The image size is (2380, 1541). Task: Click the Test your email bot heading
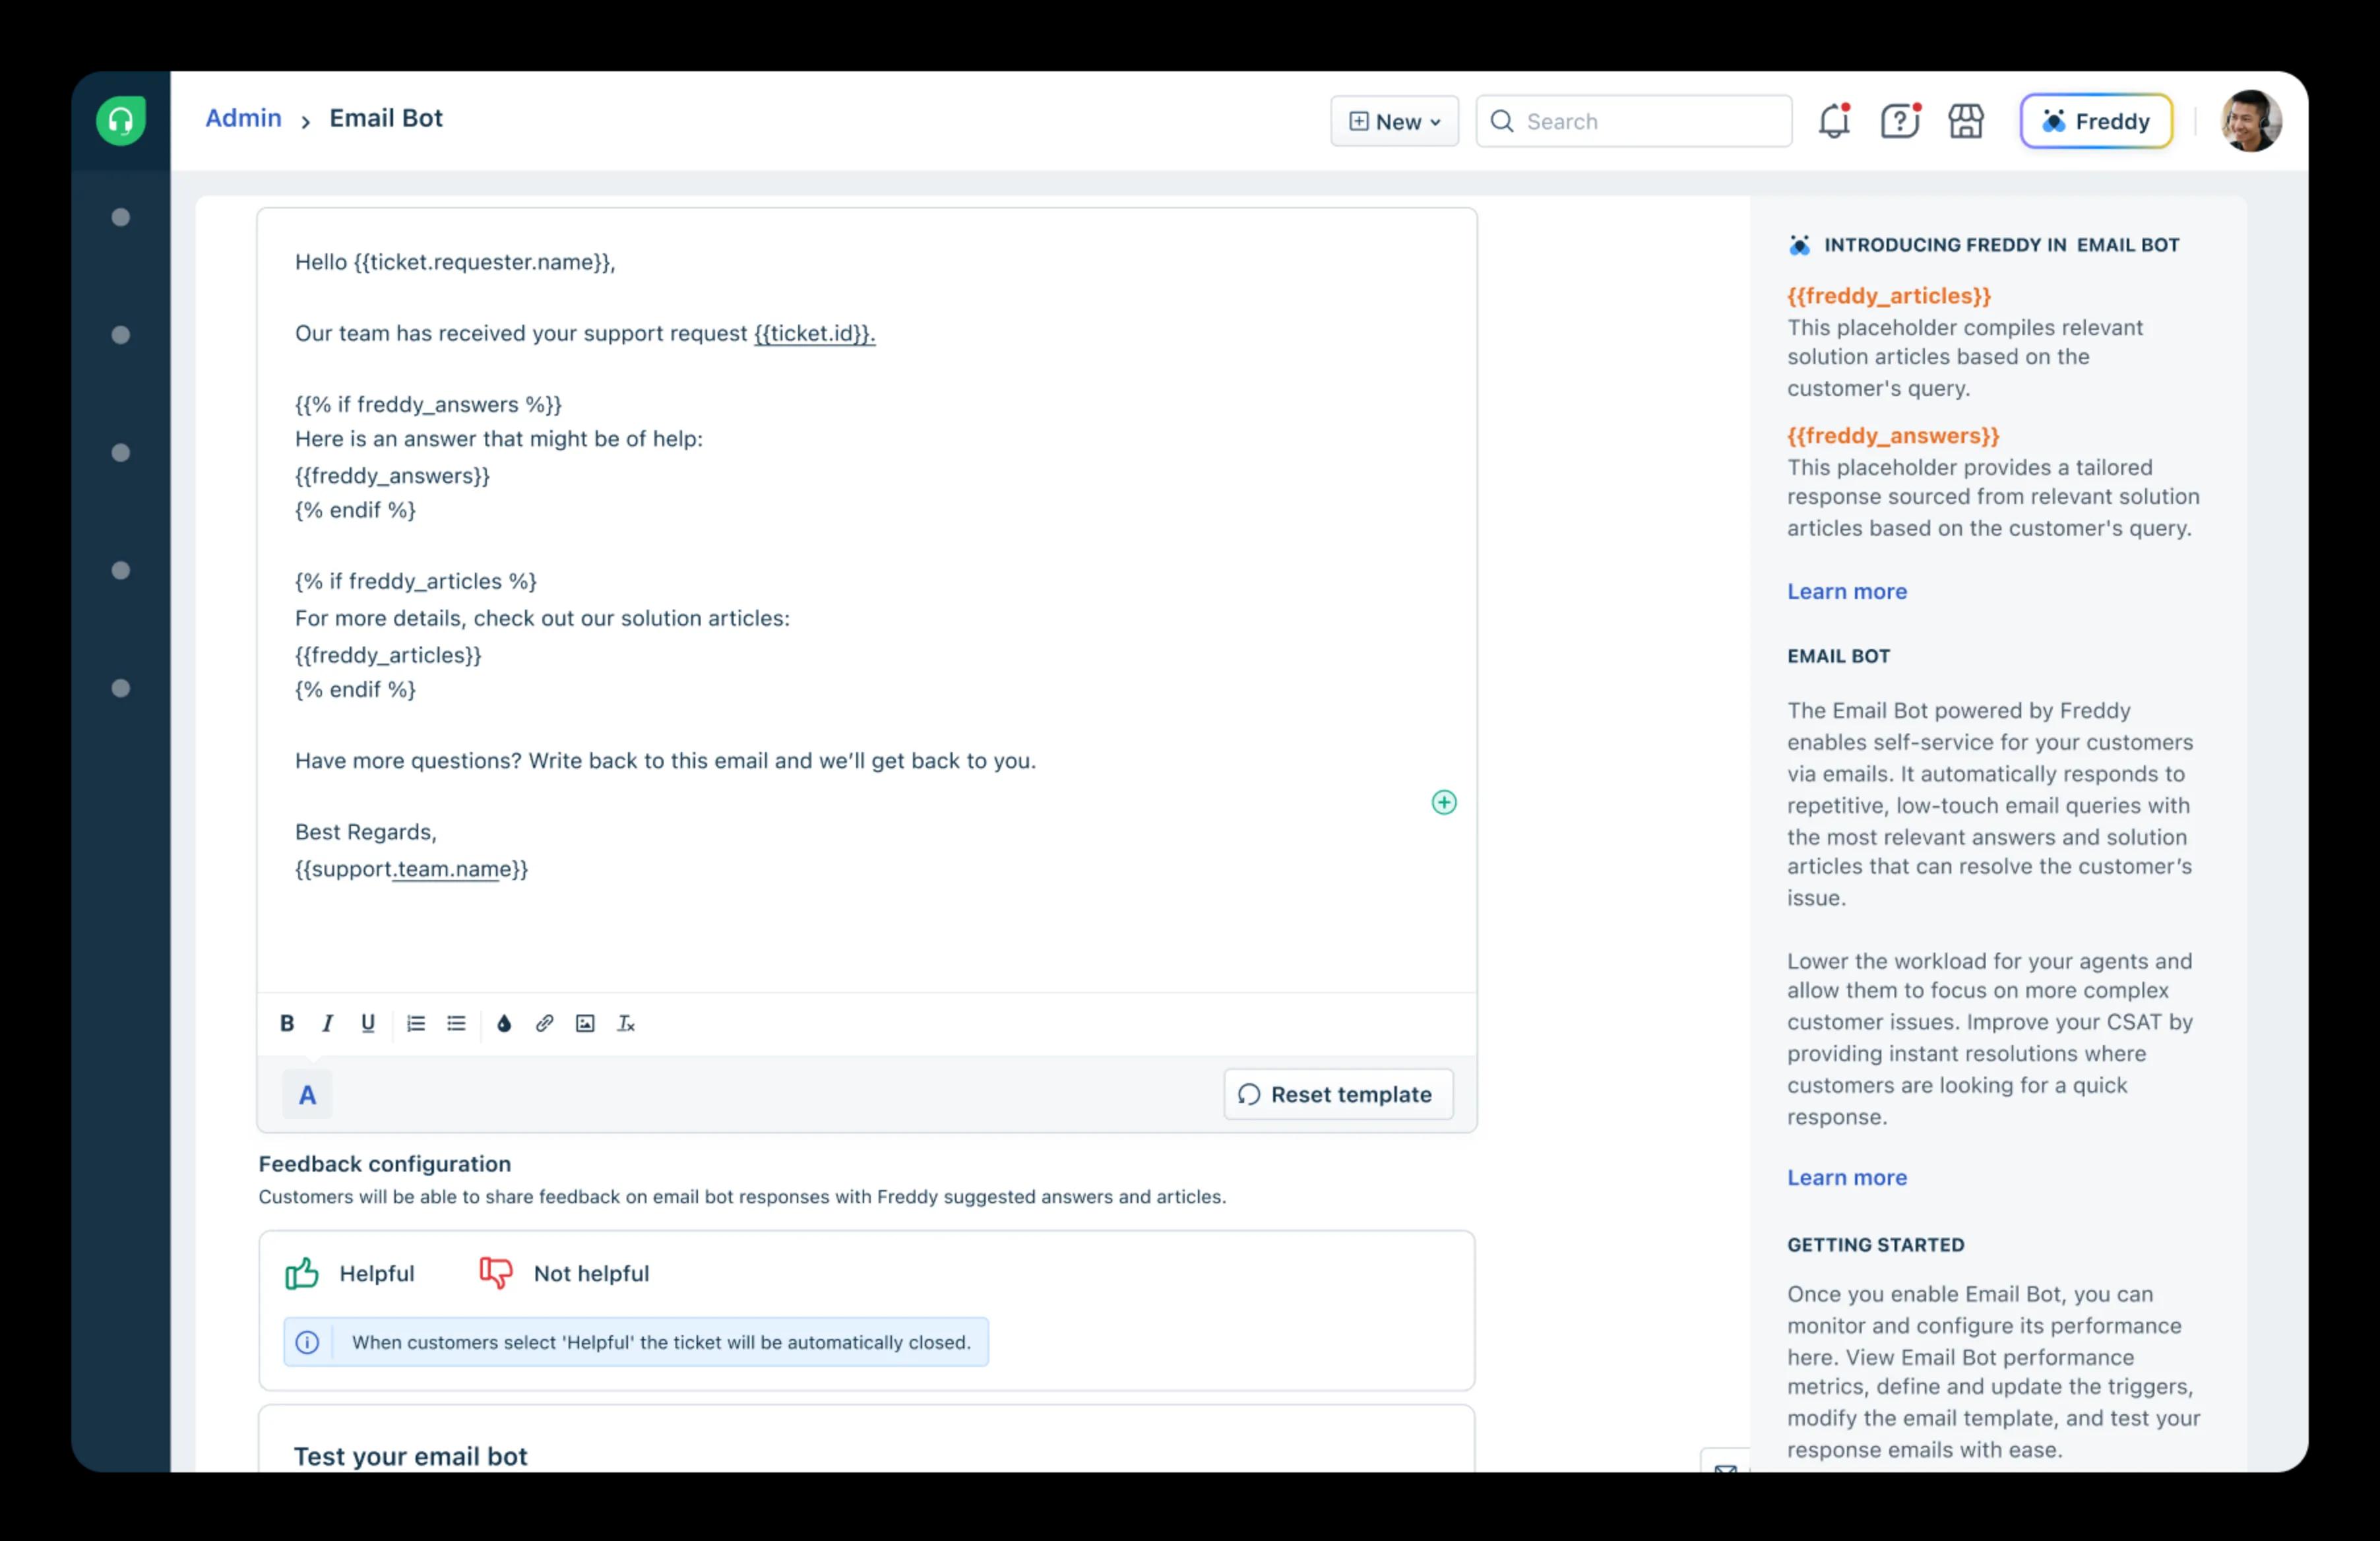coord(410,1456)
